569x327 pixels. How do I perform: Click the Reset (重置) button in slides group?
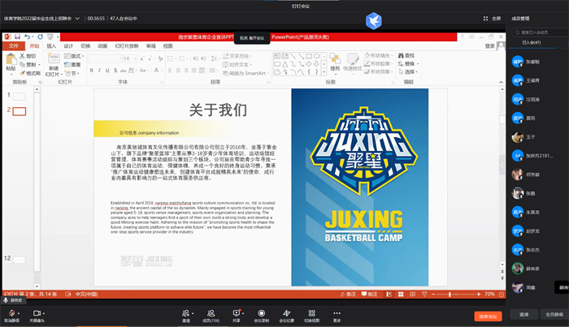click(x=72, y=64)
